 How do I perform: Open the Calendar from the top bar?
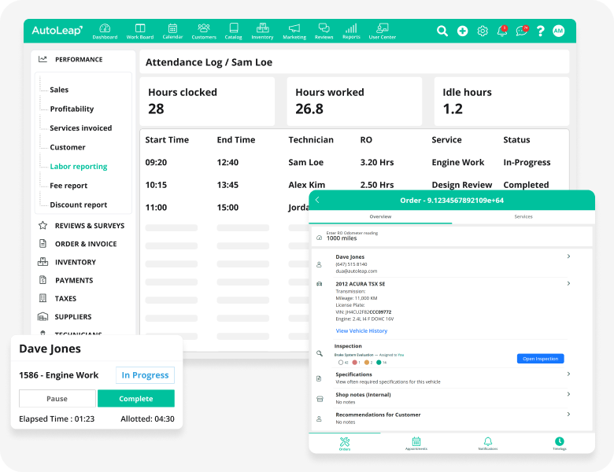pos(172,31)
